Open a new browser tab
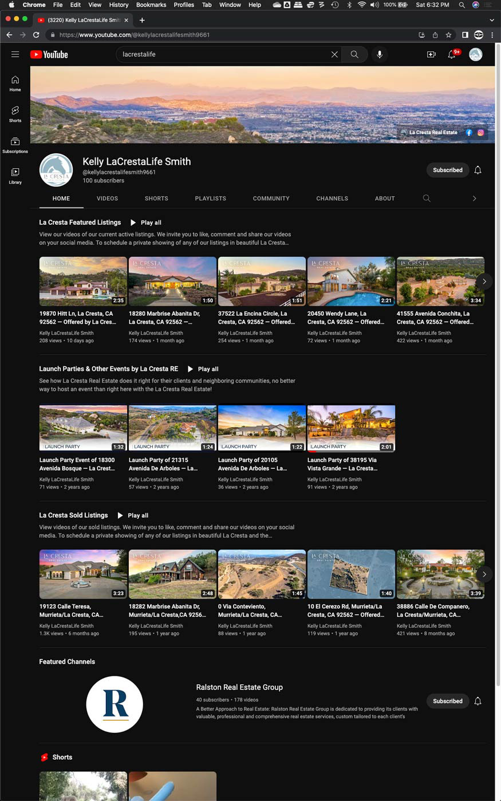 [142, 19]
